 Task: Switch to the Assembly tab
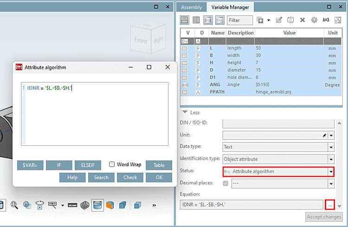click(x=191, y=7)
